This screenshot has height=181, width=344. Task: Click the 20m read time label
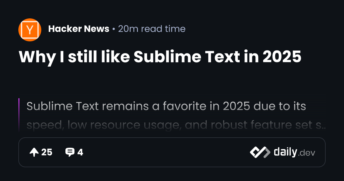click(x=152, y=29)
